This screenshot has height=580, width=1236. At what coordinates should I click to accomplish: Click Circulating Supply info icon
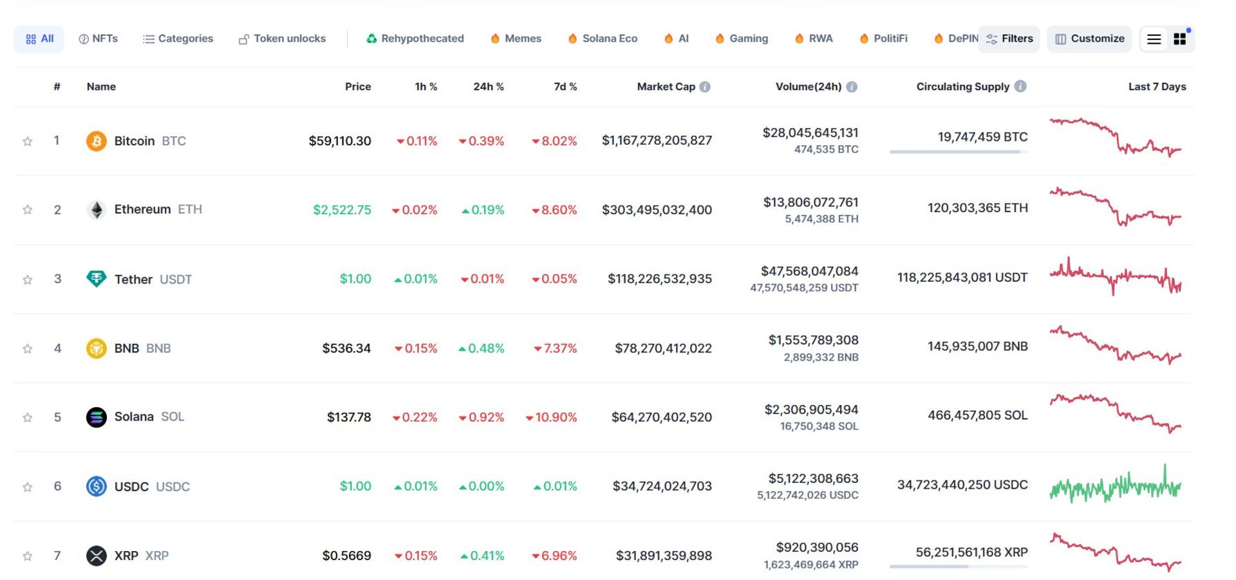[1020, 86]
